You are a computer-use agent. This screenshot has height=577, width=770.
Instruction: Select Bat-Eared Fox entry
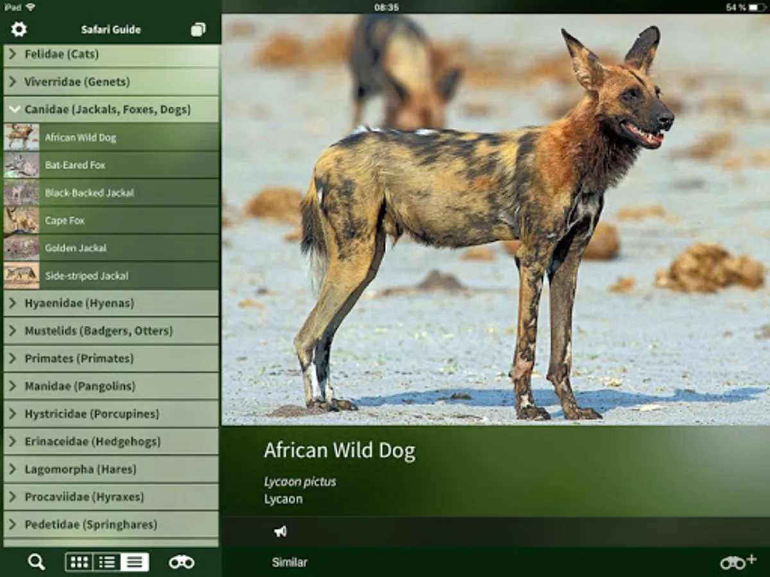coord(111,165)
